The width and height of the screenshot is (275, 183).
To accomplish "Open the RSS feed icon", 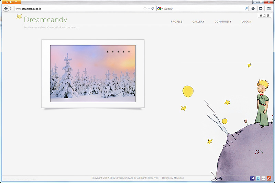I will click(269, 178).
